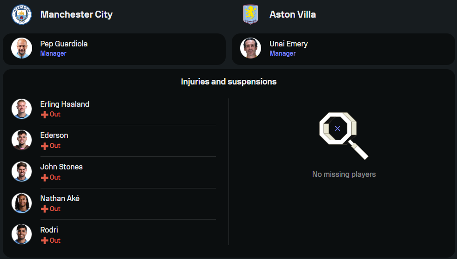Click the magnifying glass no-players icon

tap(343, 134)
